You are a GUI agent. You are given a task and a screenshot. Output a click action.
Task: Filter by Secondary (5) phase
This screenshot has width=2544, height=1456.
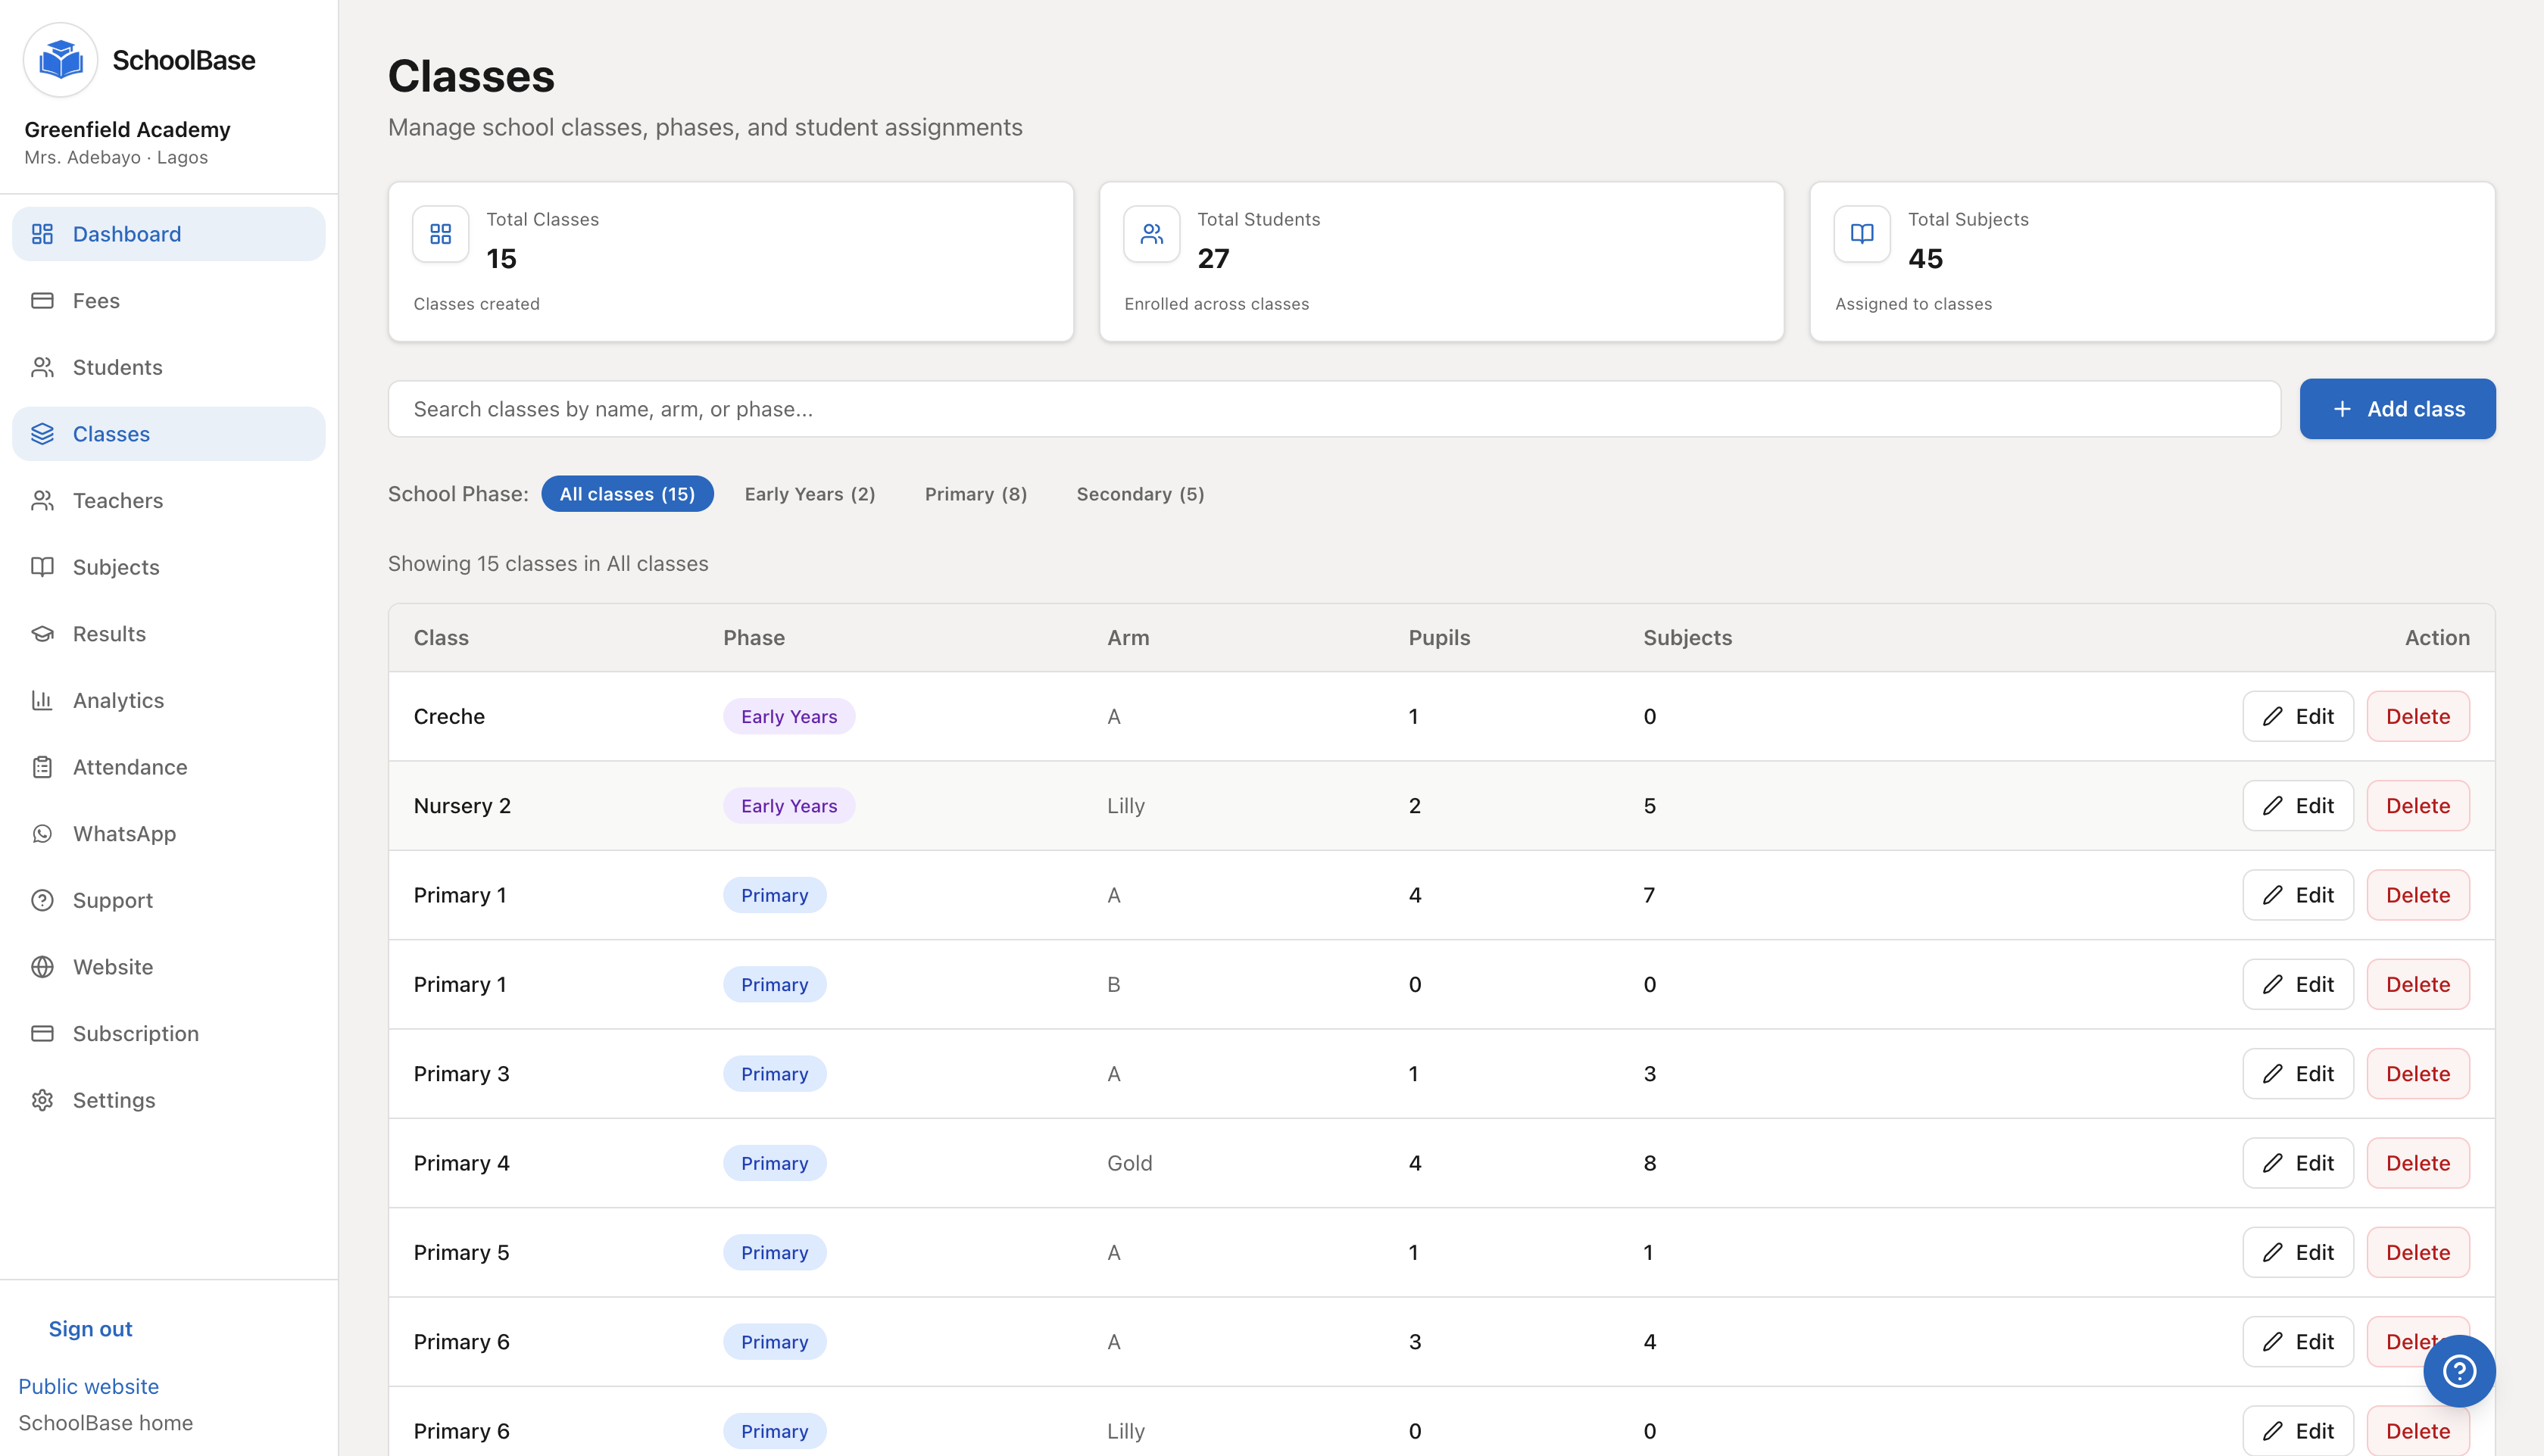point(1140,494)
